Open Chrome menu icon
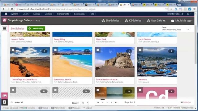This screenshot has height=111, width=198. click(195, 9)
